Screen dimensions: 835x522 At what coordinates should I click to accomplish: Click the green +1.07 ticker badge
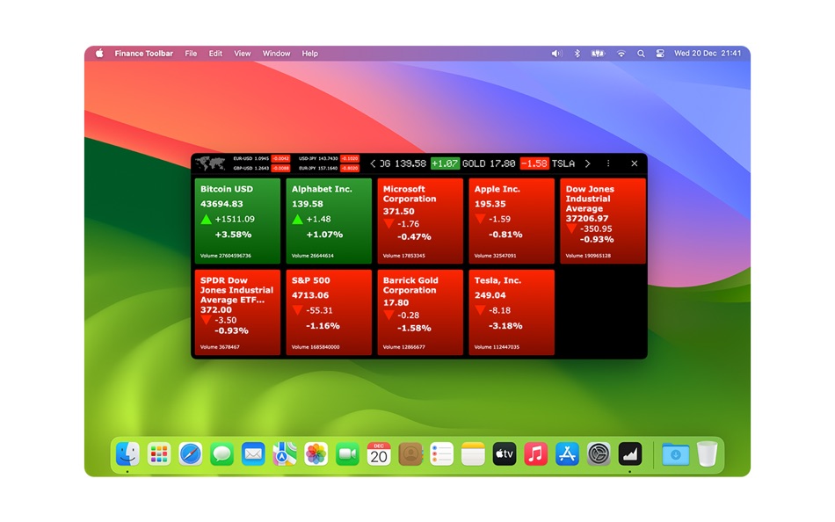pyautogui.click(x=445, y=163)
